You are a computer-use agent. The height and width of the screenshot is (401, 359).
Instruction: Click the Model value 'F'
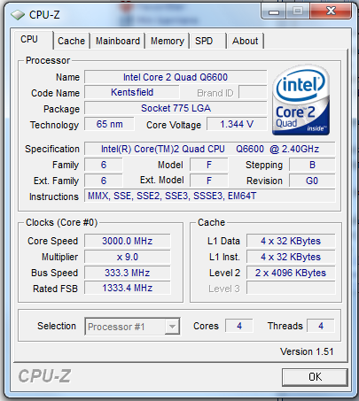(209, 165)
